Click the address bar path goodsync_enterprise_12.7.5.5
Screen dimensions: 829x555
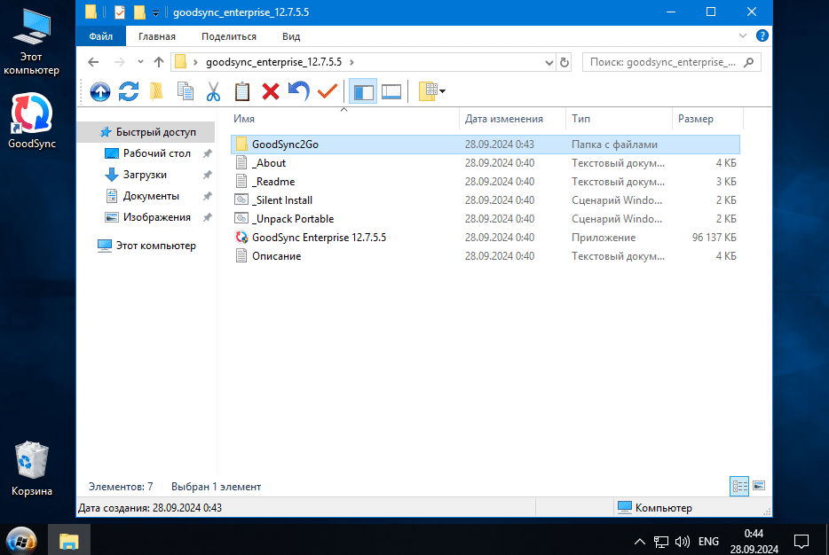tap(274, 62)
